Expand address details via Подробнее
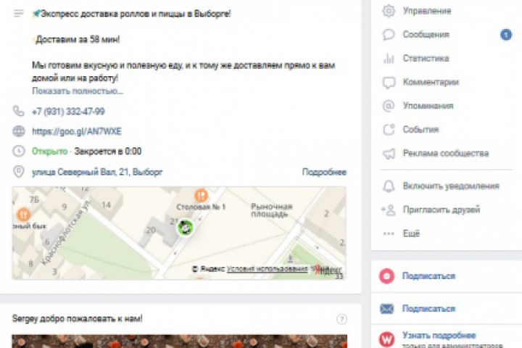Screen dimensions: 522x348 coord(324,172)
